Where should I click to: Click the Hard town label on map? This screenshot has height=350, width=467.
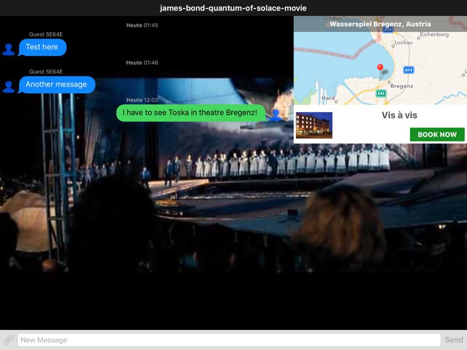(328, 98)
